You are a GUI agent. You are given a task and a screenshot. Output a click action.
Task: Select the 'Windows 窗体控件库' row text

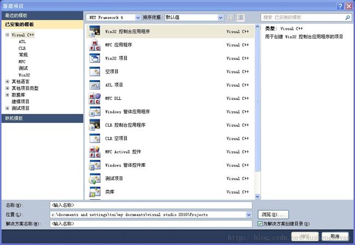tap(125, 165)
